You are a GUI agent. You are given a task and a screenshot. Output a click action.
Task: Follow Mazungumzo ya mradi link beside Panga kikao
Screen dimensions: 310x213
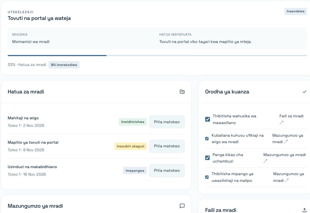click(284, 158)
